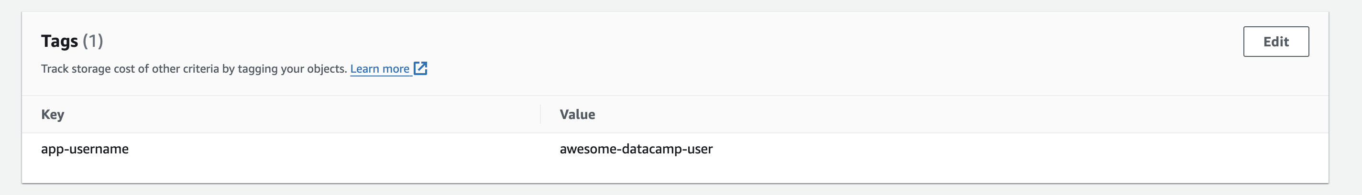Click the (1) tag count indicator

tap(93, 41)
